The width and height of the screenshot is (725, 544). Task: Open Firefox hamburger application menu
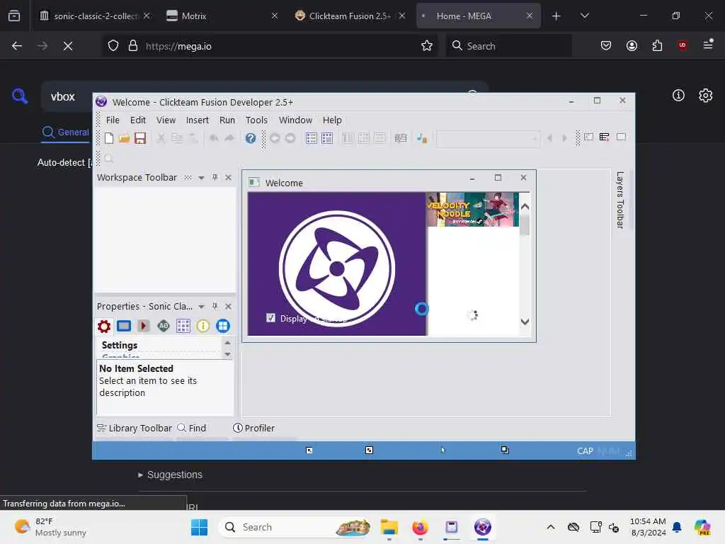click(x=708, y=45)
